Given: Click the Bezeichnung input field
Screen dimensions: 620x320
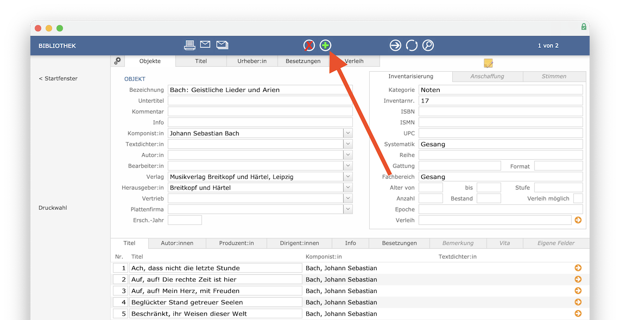Looking at the screenshot, I should pyautogui.click(x=260, y=90).
